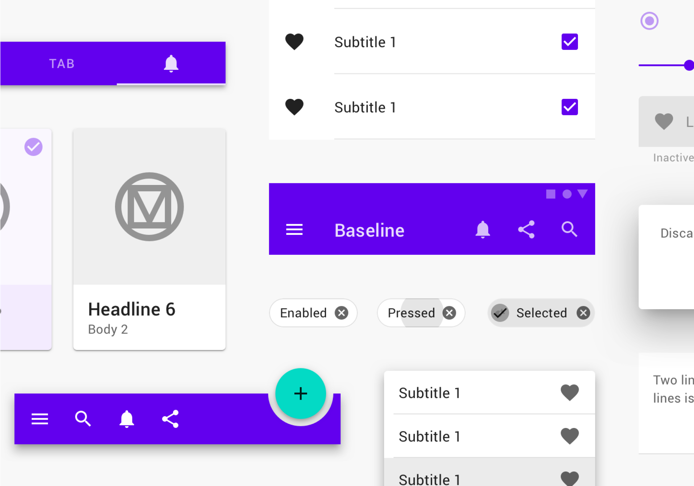This screenshot has width=694, height=486.
Task: Open the Headline 6 card
Action: [149, 239]
